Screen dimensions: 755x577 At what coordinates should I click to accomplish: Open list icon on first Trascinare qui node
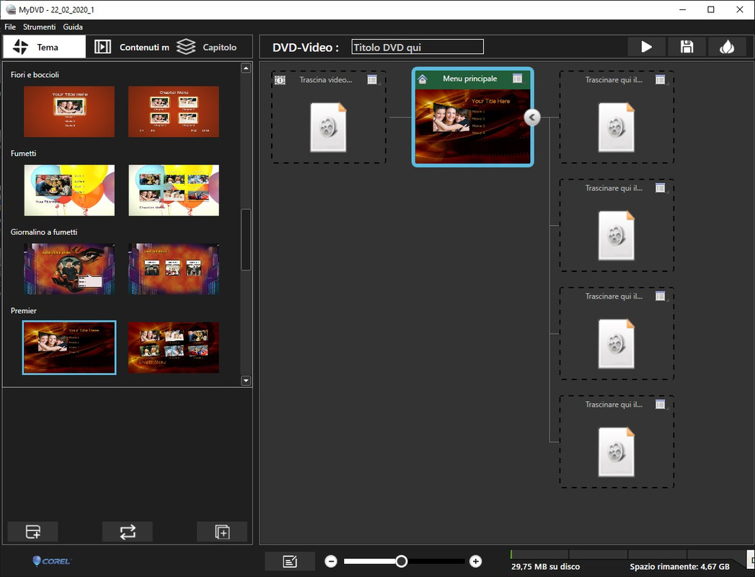pyautogui.click(x=660, y=79)
